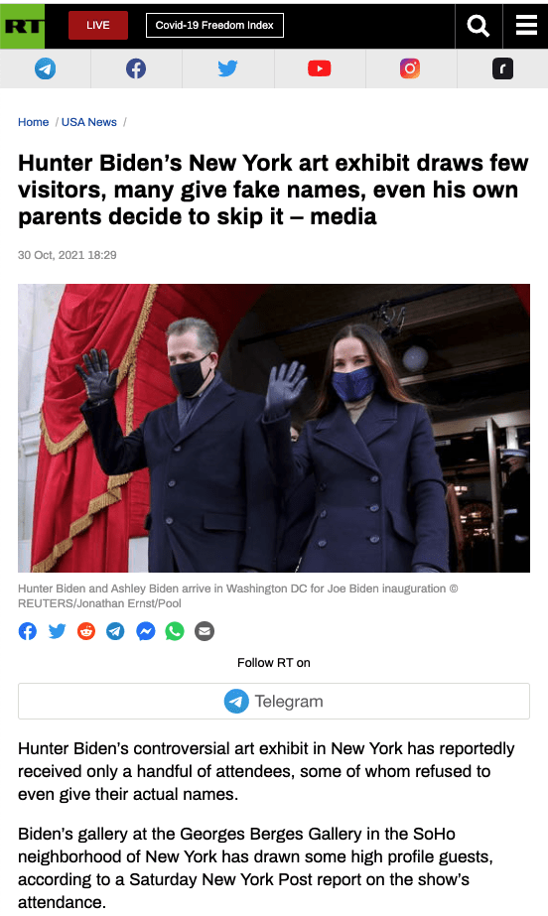
Task: Open the Rumble icon in social bar
Action: 502,68
